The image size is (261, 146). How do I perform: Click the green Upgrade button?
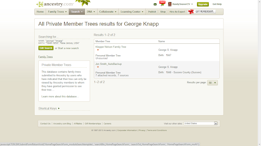[x=203, y=4]
